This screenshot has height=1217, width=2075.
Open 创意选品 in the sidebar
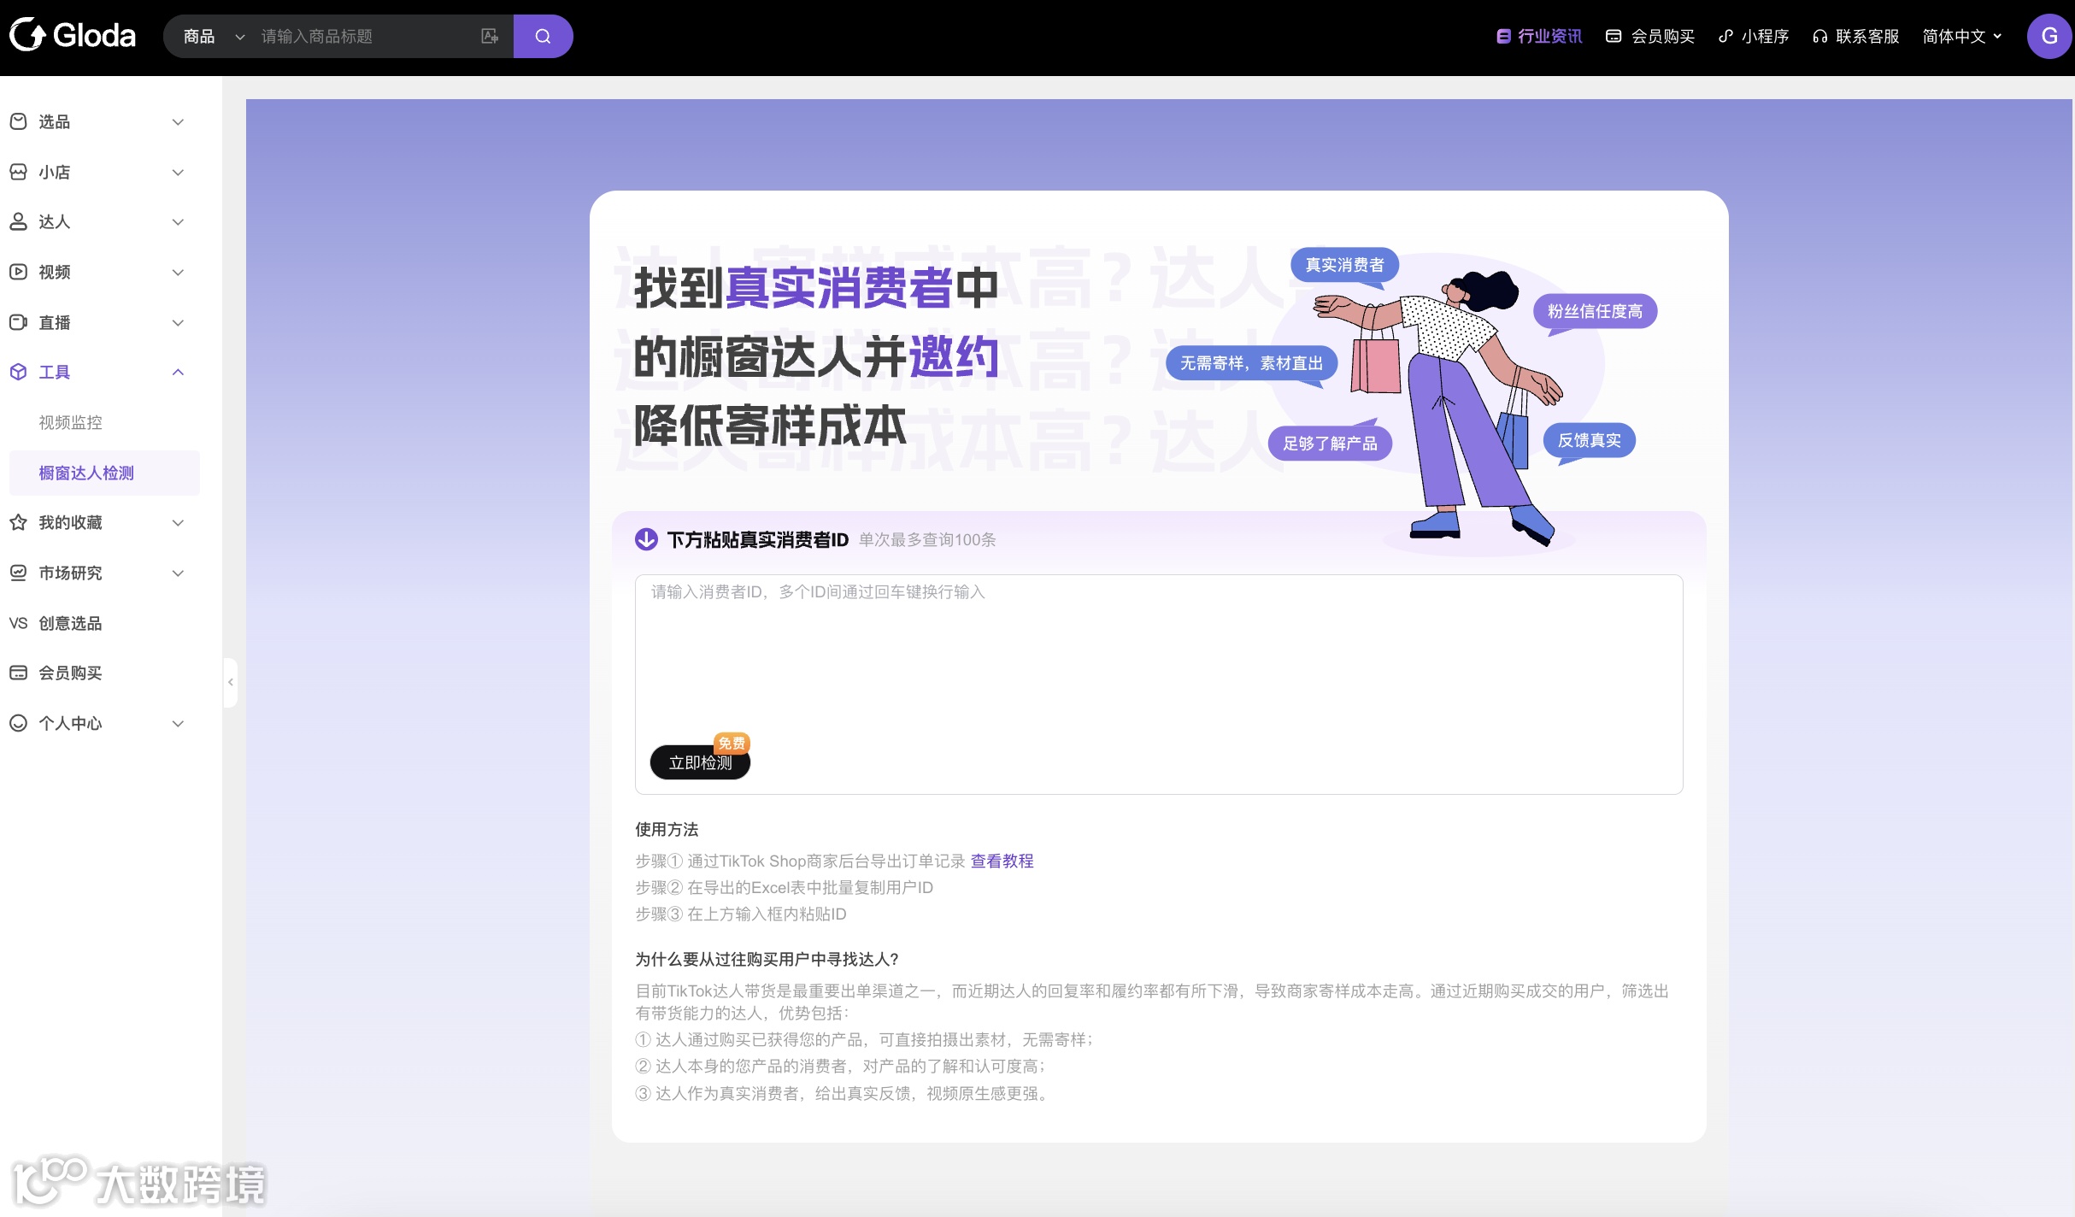point(70,623)
